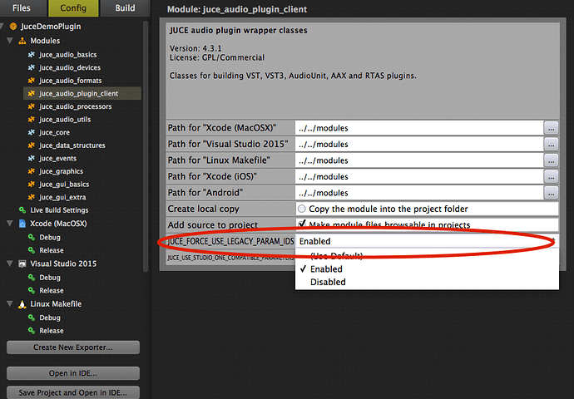Click the Xcode (MacOSX) Release config icon

coord(32,250)
